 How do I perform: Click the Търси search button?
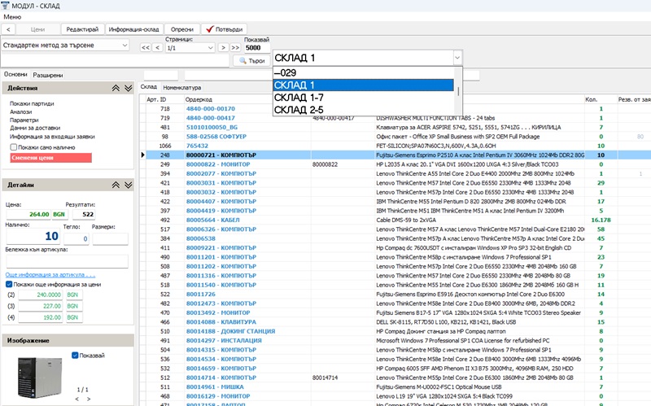(x=252, y=60)
